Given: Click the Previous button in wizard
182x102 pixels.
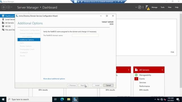Looking at the screenshot, I should tap(72, 85).
